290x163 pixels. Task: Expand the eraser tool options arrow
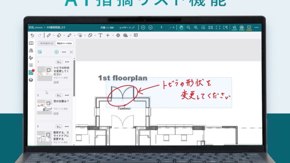[64, 35]
